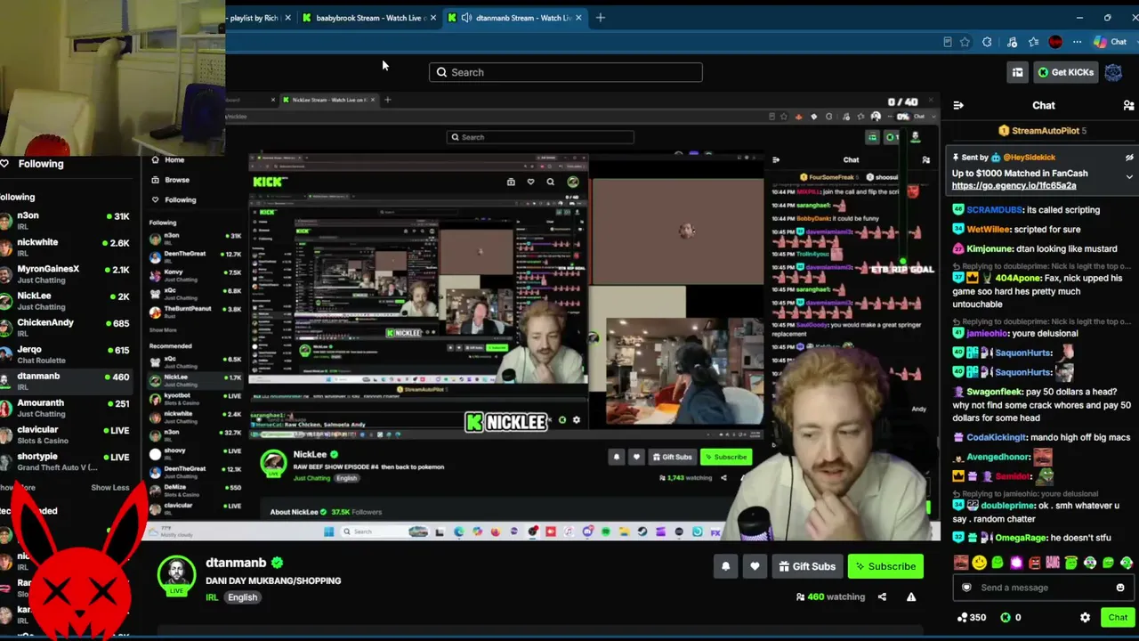The image size is (1139, 641).
Task: Click the dtanmanb live avatar
Action: pos(176,576)
